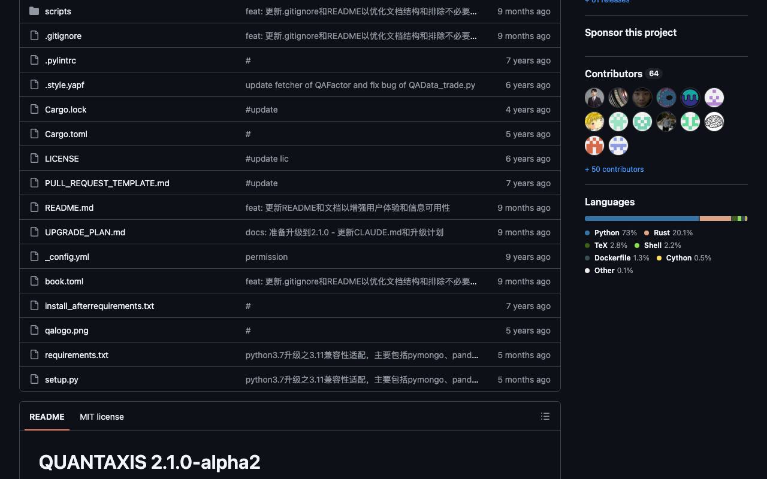Open the requirements.txt file
The image size is (767, 479).
click(x=77, y=355)
